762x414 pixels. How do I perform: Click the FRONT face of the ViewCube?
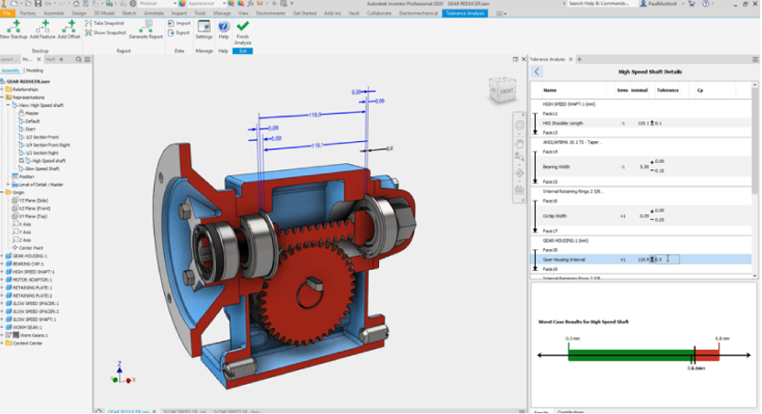coord(506,91)
